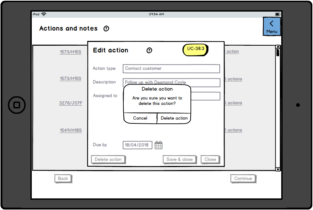
Task: Open help for Actions and notes
Action: click(106, 29)
